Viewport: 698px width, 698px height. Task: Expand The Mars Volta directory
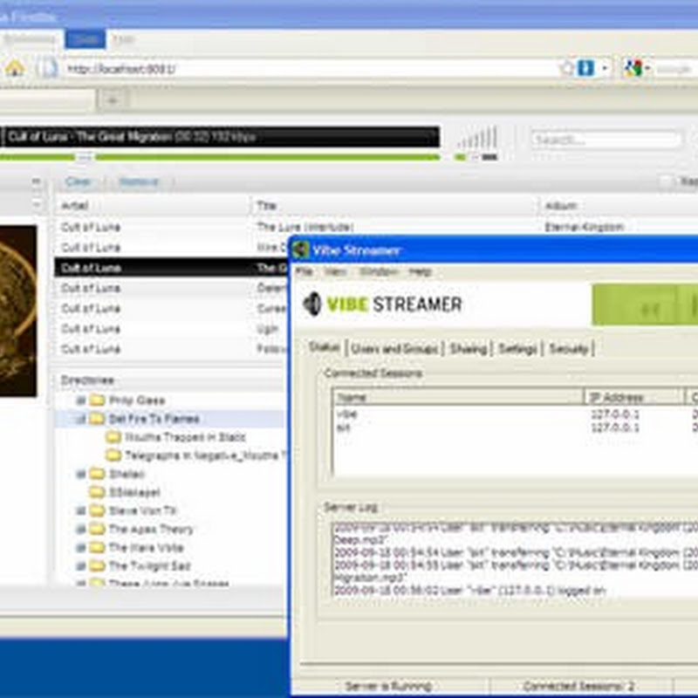tap(80, 547)
